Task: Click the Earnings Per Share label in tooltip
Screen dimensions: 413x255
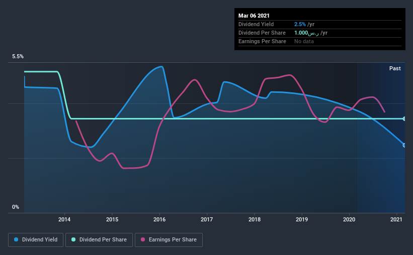Action: (262, 41)
